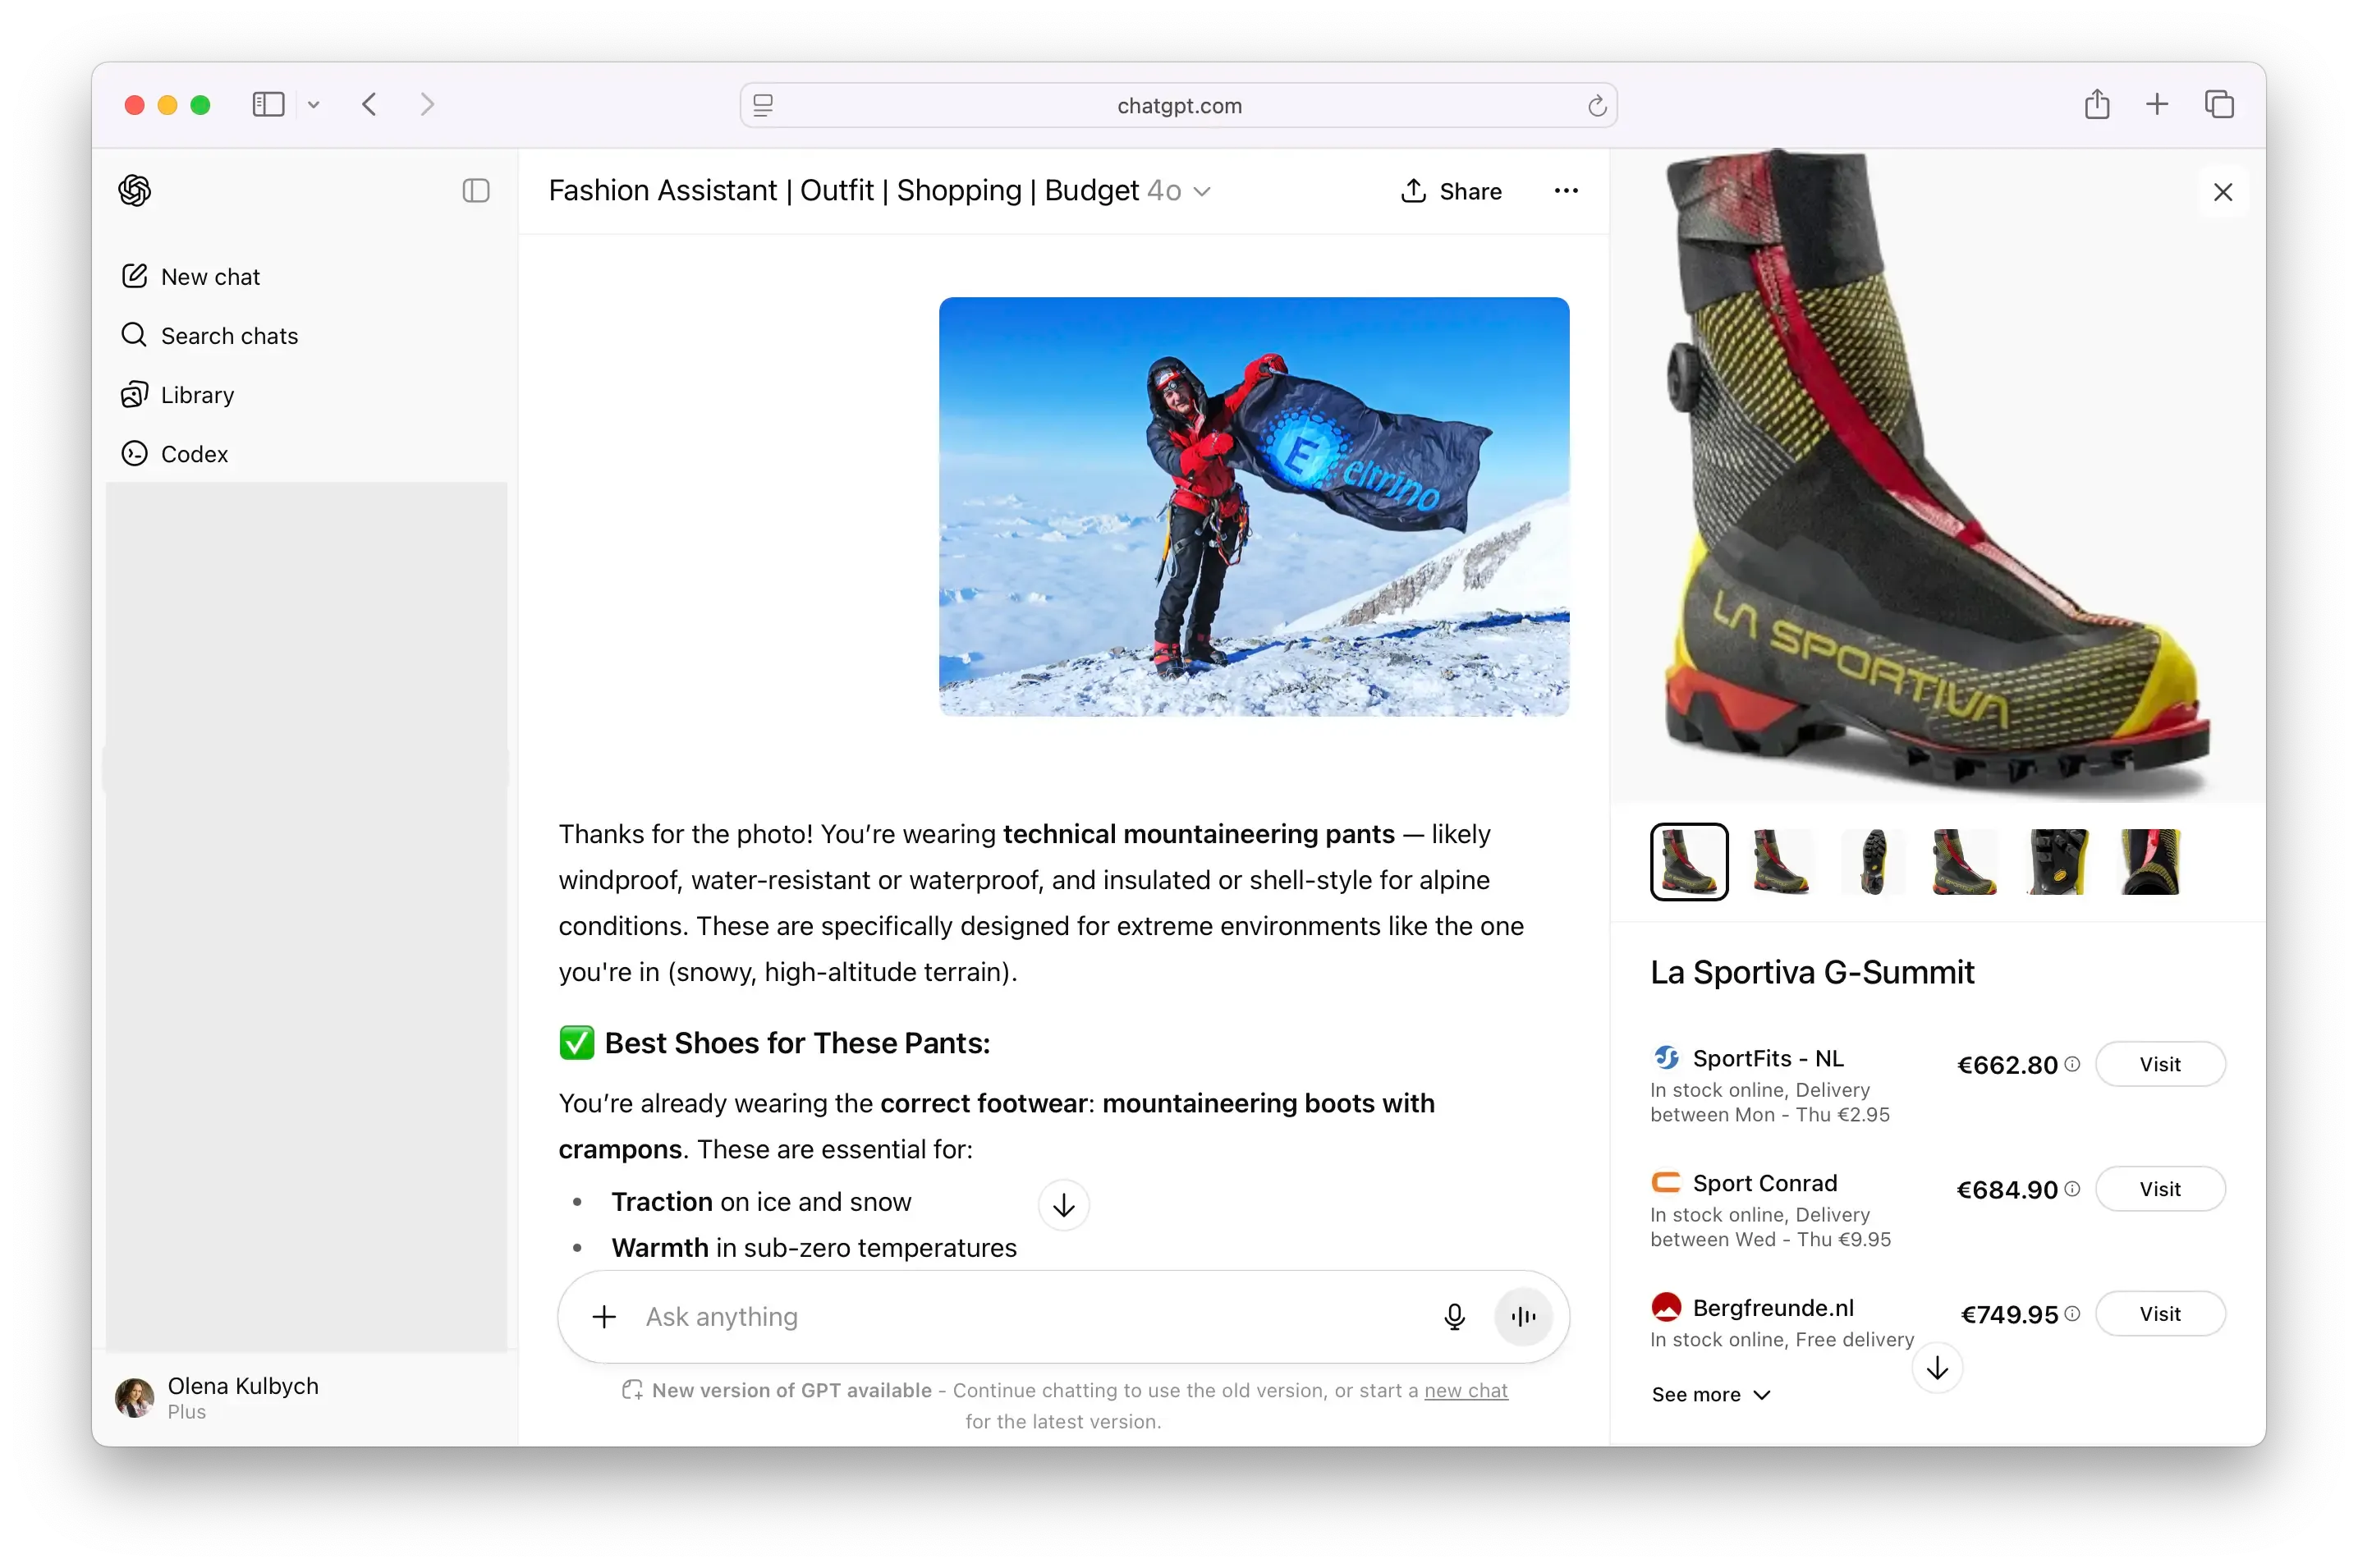Image resolution: width=2358 pixels, height=1568 pixels.
Task: Select the third boot thumbnail image
Action: coord(1872,862)
